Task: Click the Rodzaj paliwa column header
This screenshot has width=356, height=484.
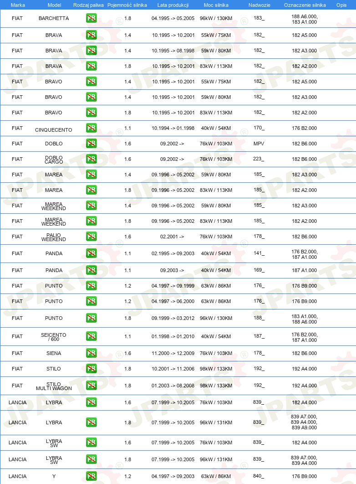Action: [88, 5]
